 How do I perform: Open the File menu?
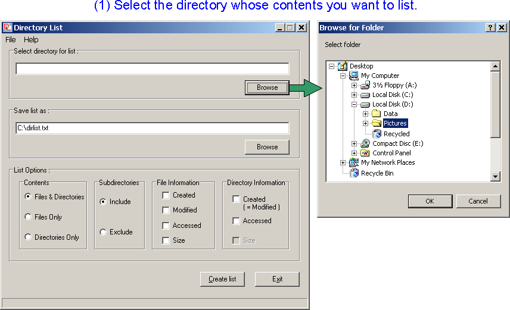[x=10, y=40]
